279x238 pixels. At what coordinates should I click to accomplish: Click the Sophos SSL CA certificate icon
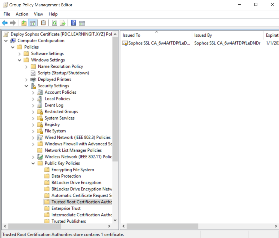125,43
